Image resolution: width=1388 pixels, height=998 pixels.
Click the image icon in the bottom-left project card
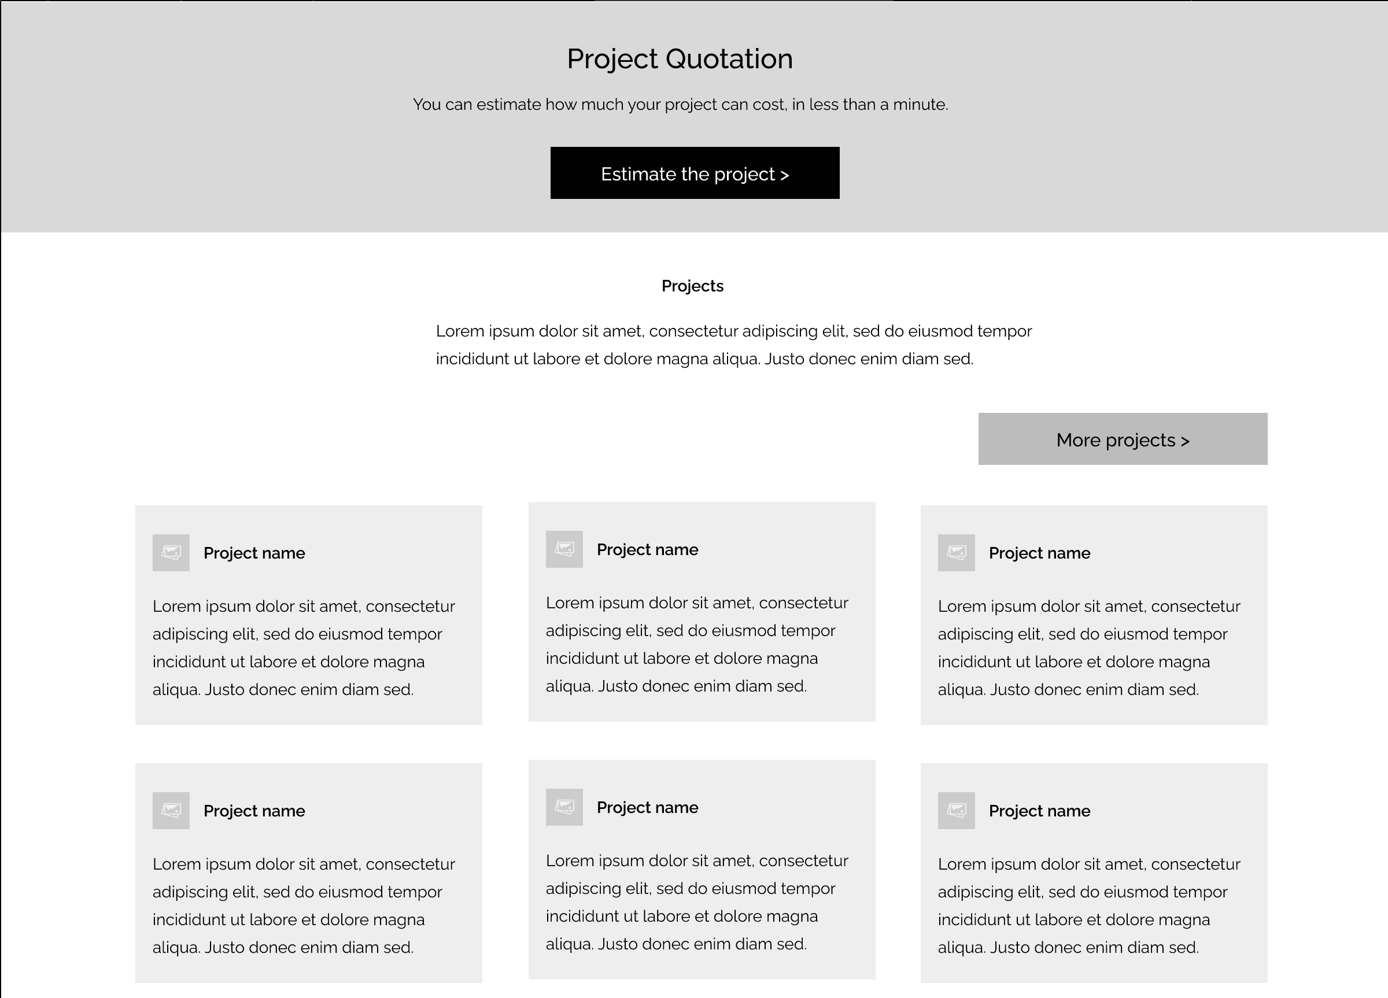171,810
